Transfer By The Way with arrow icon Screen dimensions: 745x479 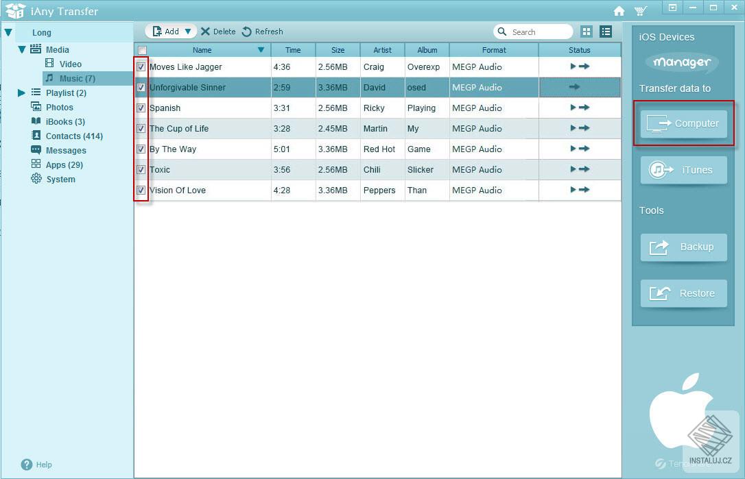tap(584, 149)
